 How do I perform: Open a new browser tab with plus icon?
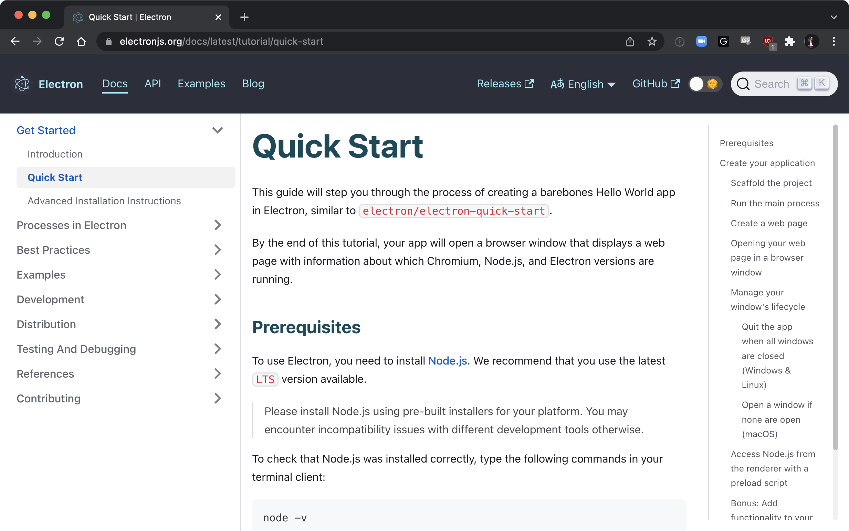[244, 17]
